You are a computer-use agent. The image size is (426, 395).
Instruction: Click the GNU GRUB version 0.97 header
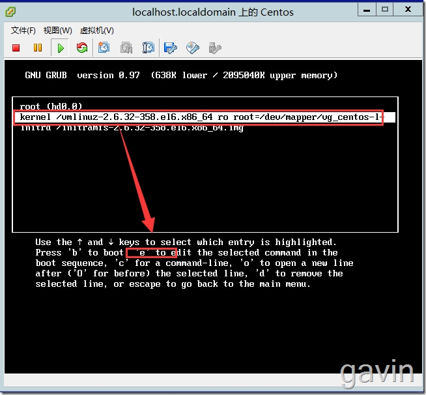pyautogui.click(x=181, y=75)
